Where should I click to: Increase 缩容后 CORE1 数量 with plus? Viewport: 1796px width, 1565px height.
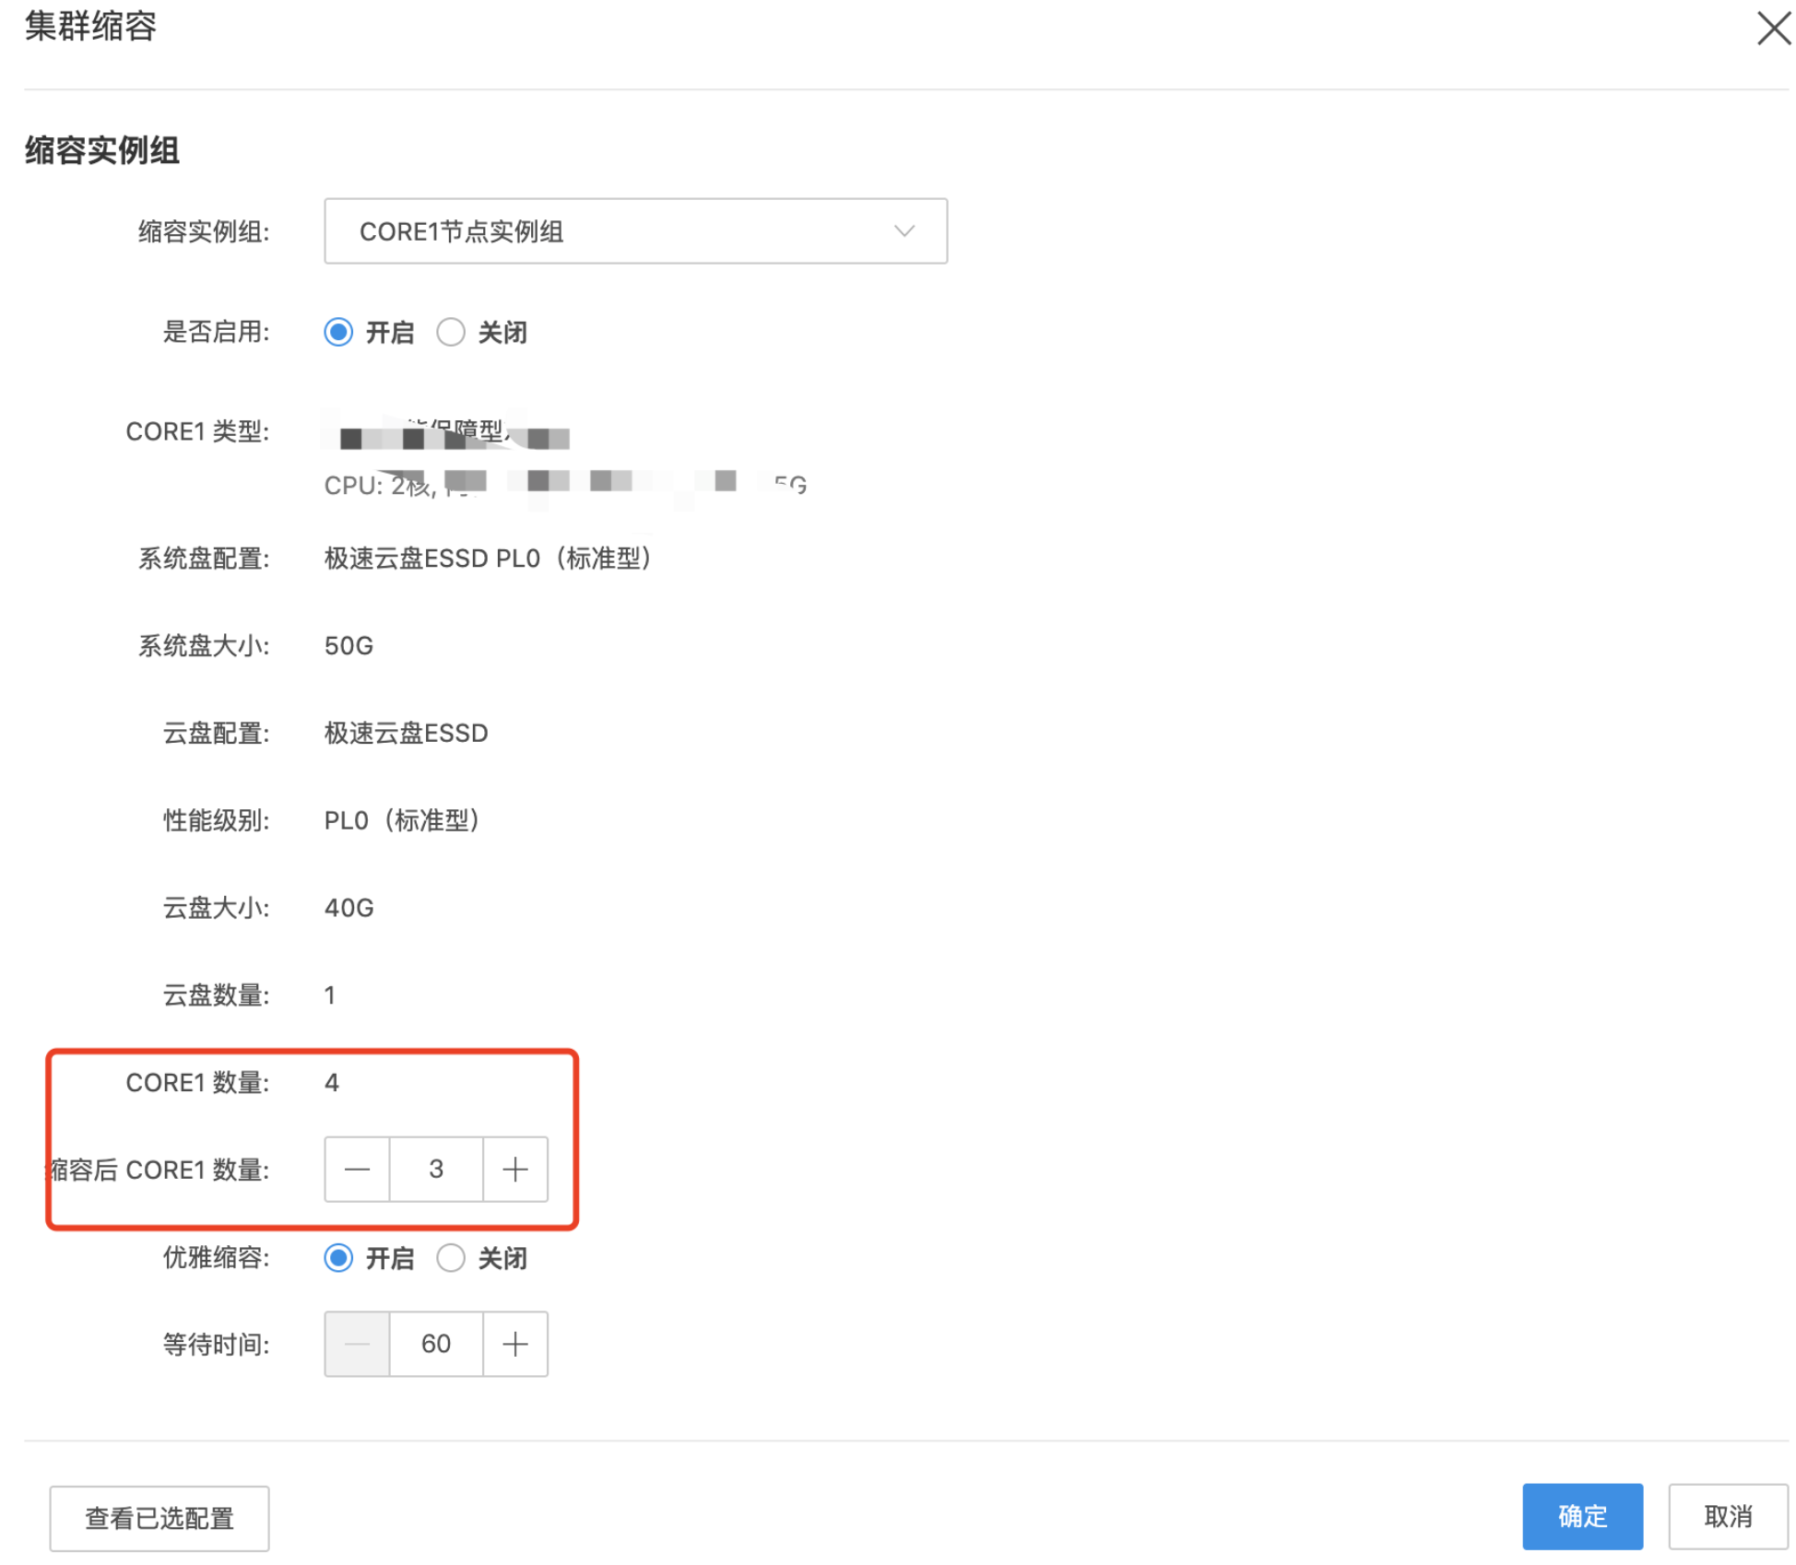[514, 1169]
